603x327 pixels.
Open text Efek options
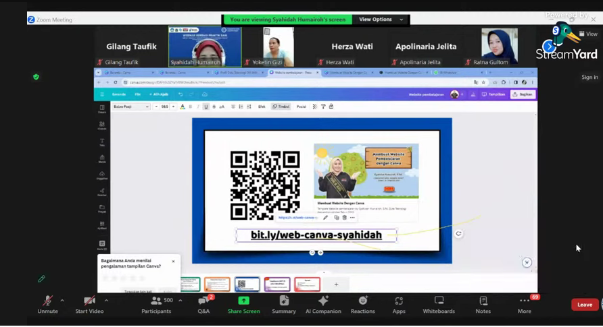coord(262,107)
